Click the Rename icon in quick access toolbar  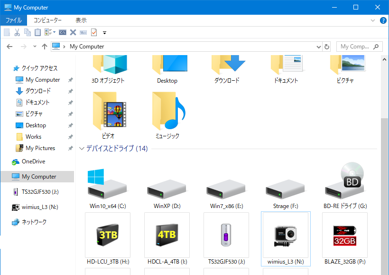click(x=83, y=33)
